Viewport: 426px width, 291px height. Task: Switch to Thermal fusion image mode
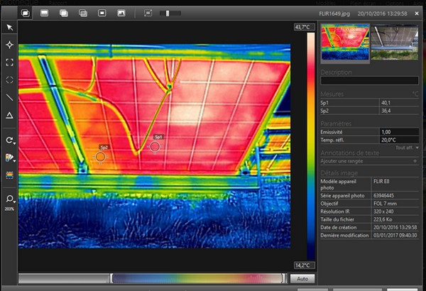pyautogui.click(x=64, y=13)
